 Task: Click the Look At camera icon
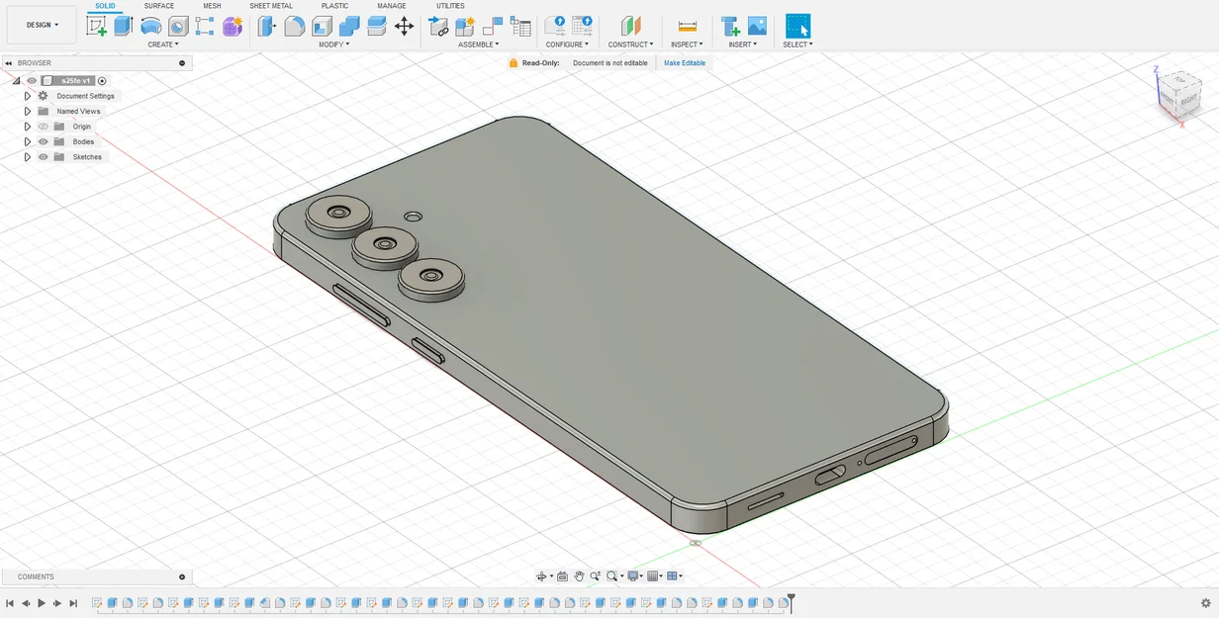(562, 576)
